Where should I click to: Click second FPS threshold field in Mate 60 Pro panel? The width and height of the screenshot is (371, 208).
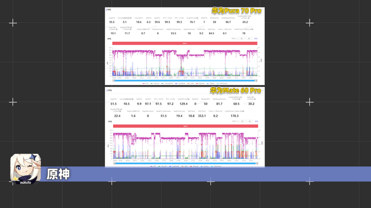250,121
